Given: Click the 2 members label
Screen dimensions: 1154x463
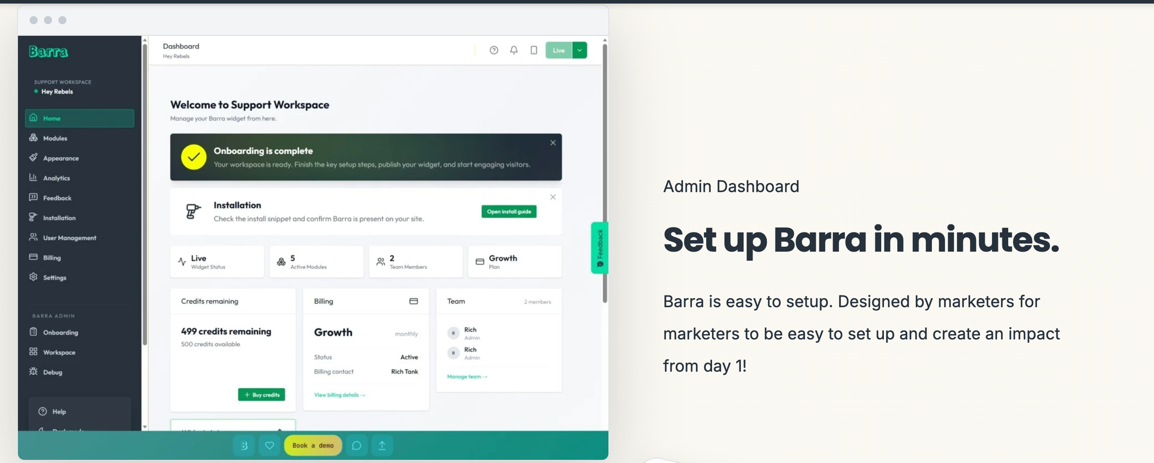Looking at the screenshot, I should point(537,302).
